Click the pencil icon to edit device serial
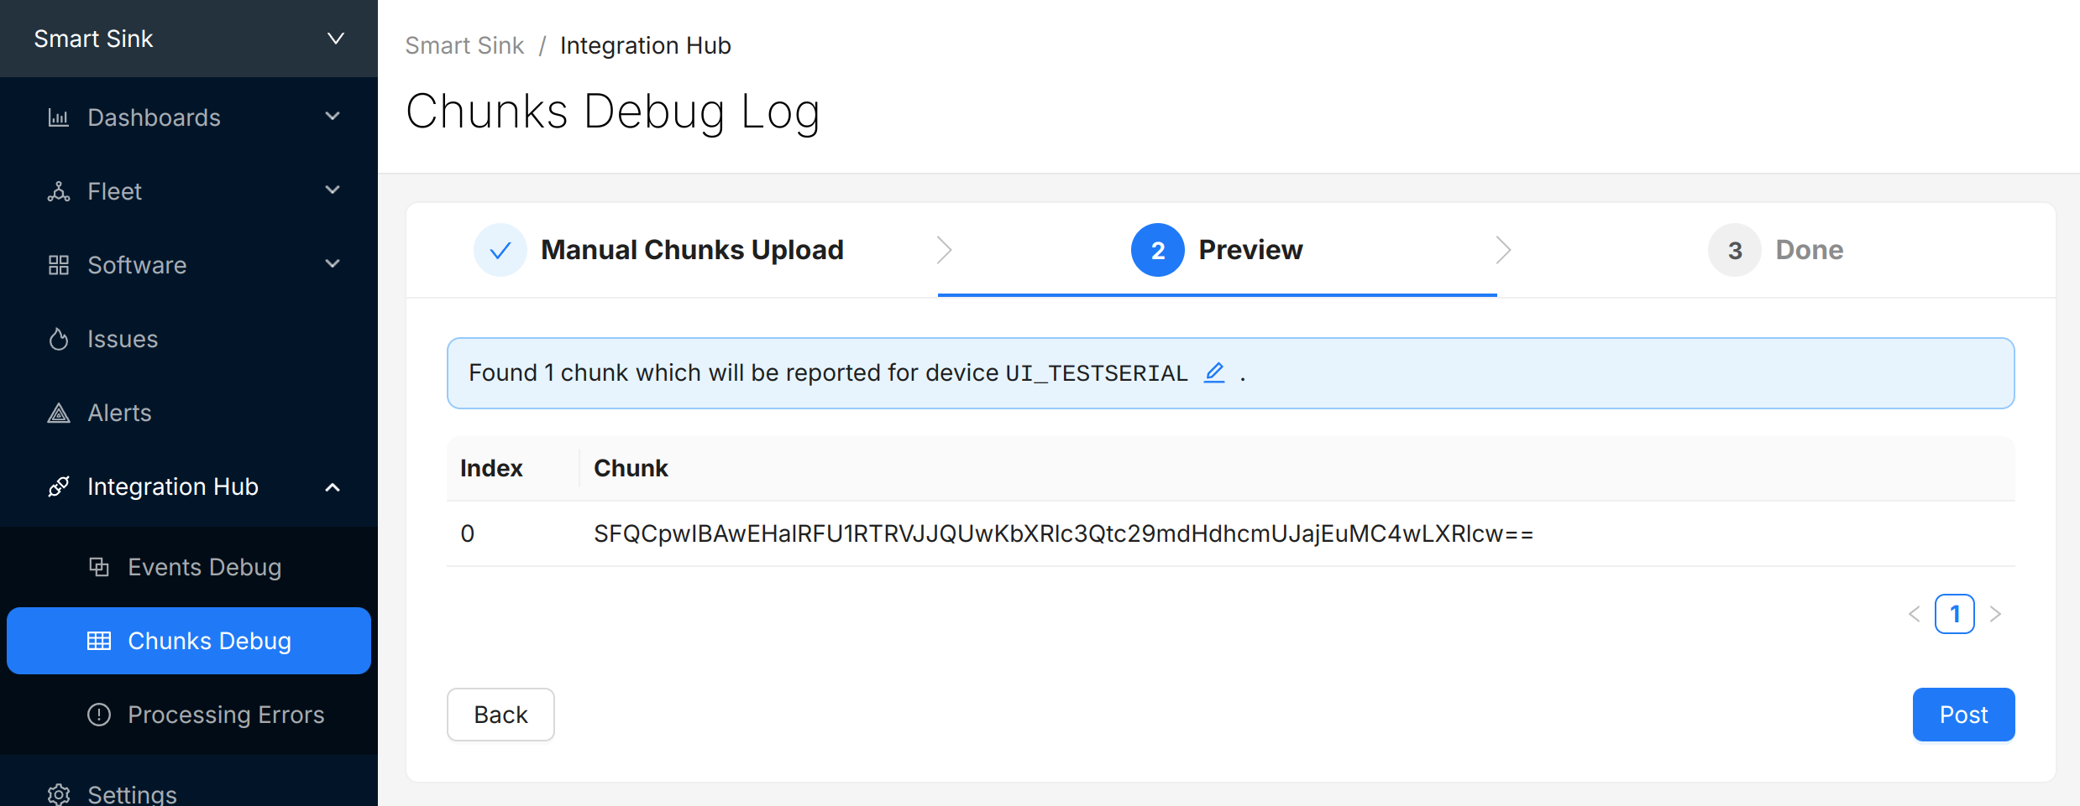 (x=1214, y=372)
